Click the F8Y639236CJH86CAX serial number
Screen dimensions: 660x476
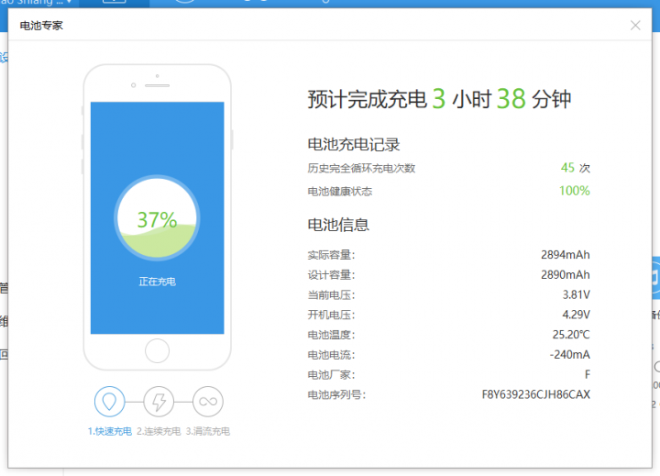pyautogui.click(x=536, y=394)
